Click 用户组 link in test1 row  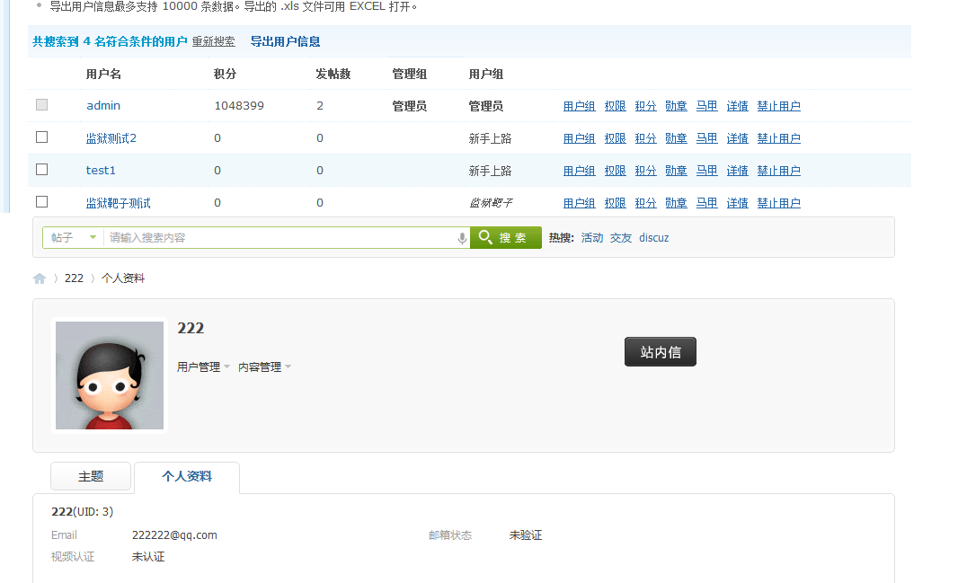pos(579,170)
